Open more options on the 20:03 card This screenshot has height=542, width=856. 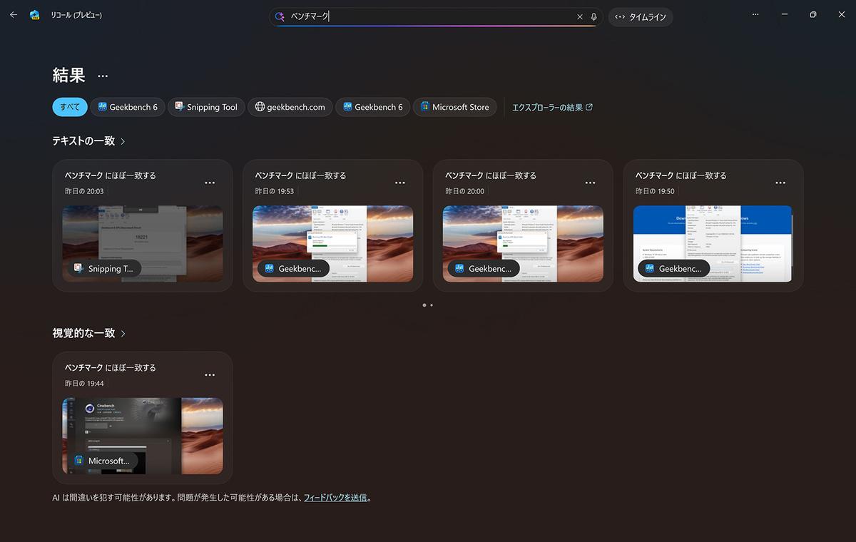click(x=210, y=183)
